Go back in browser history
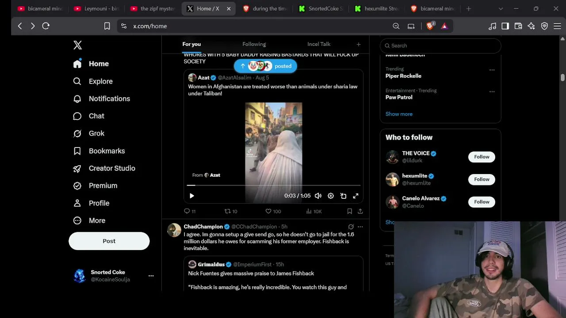566x318 pixels. [x=20, y=26]
